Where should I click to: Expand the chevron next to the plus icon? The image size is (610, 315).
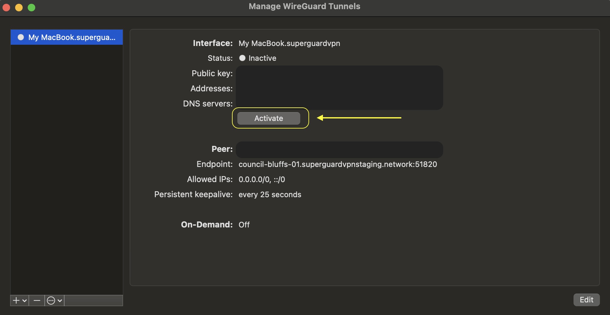click(x=25, y=301)
